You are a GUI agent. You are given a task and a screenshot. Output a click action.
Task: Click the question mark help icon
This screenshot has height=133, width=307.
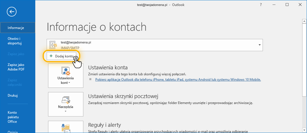click(x=261, y=5)
